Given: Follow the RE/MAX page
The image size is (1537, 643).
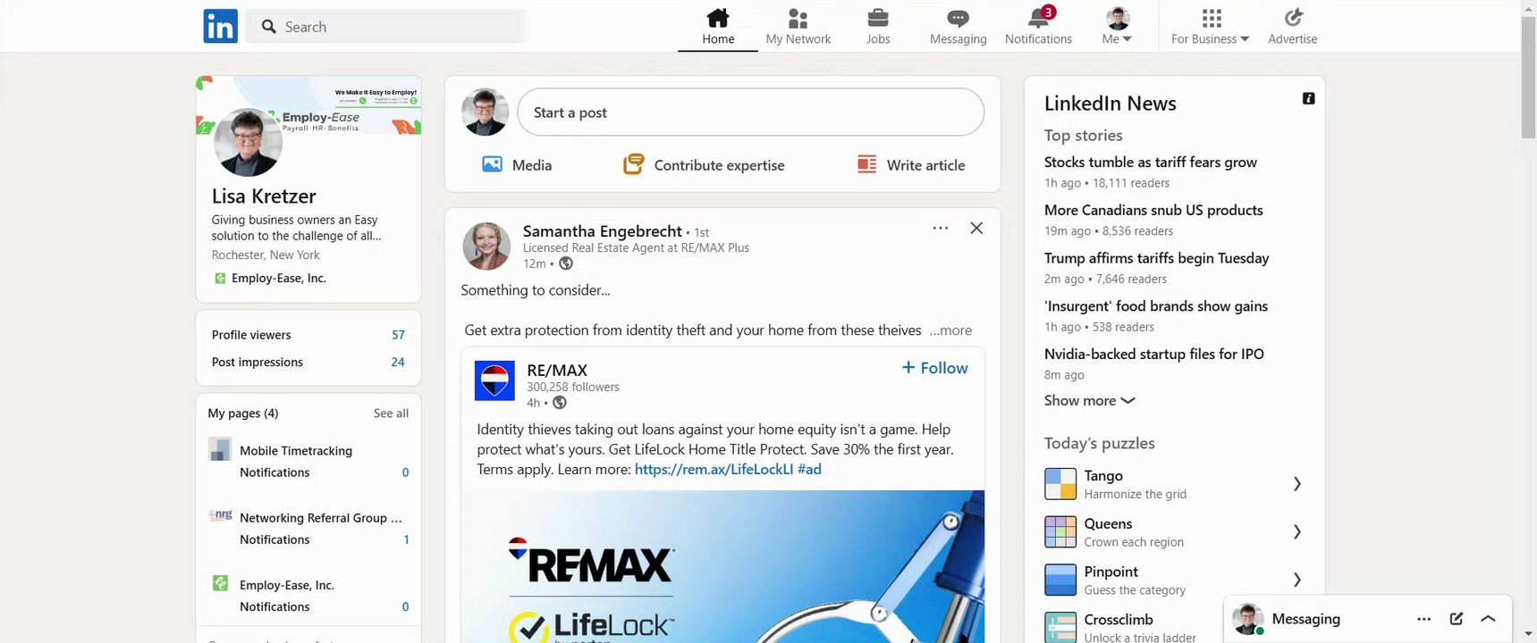Looking at the screenshot, I should [934, 368].
